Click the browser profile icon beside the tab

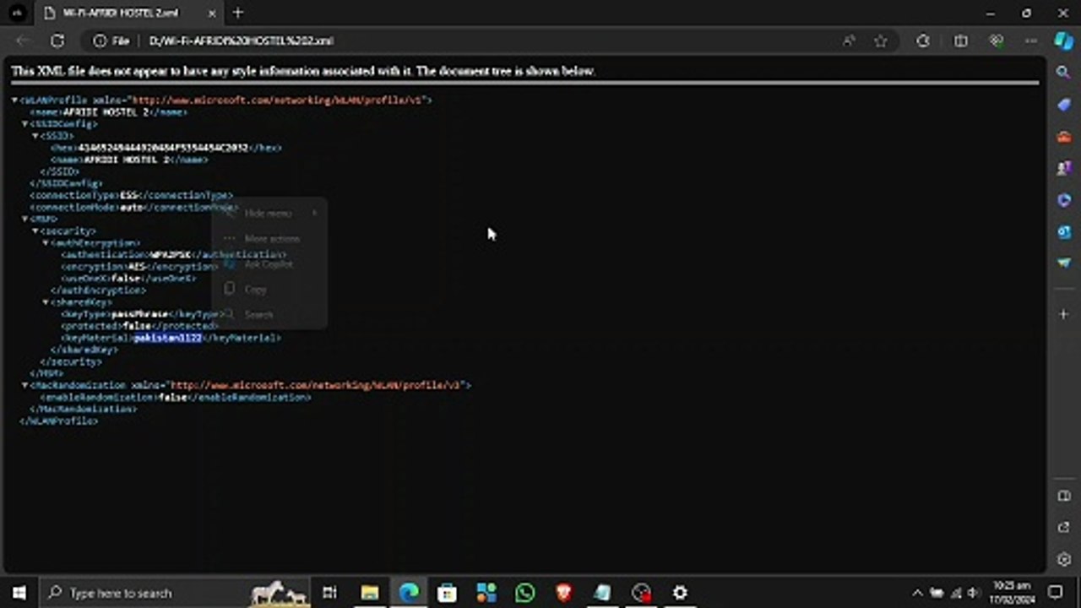pos(18,13)
